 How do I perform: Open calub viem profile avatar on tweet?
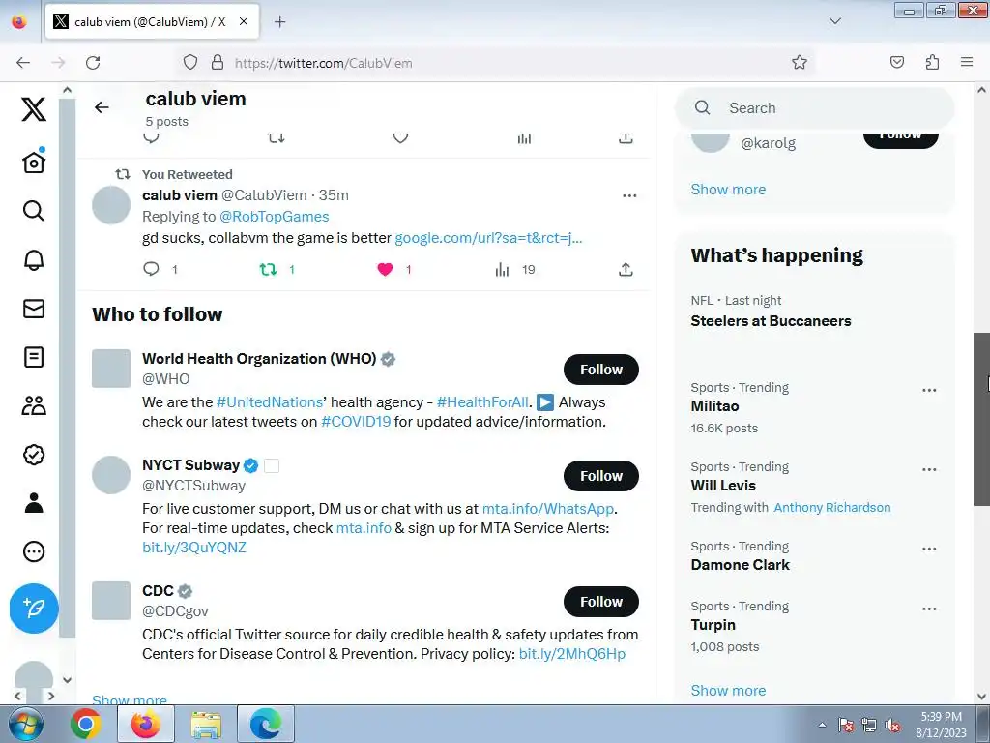pos(111,205)
